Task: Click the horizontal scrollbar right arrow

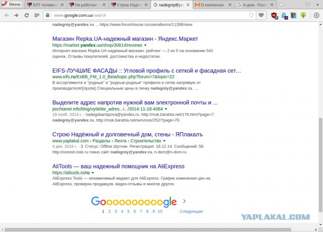Action: tap(316, 229)
